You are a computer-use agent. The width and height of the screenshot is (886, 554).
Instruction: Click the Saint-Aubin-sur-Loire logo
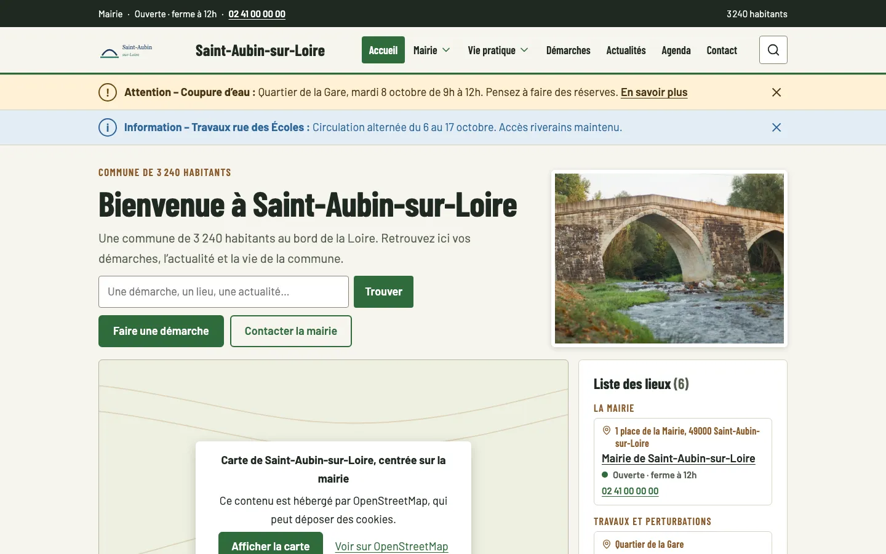coord(127,50)
